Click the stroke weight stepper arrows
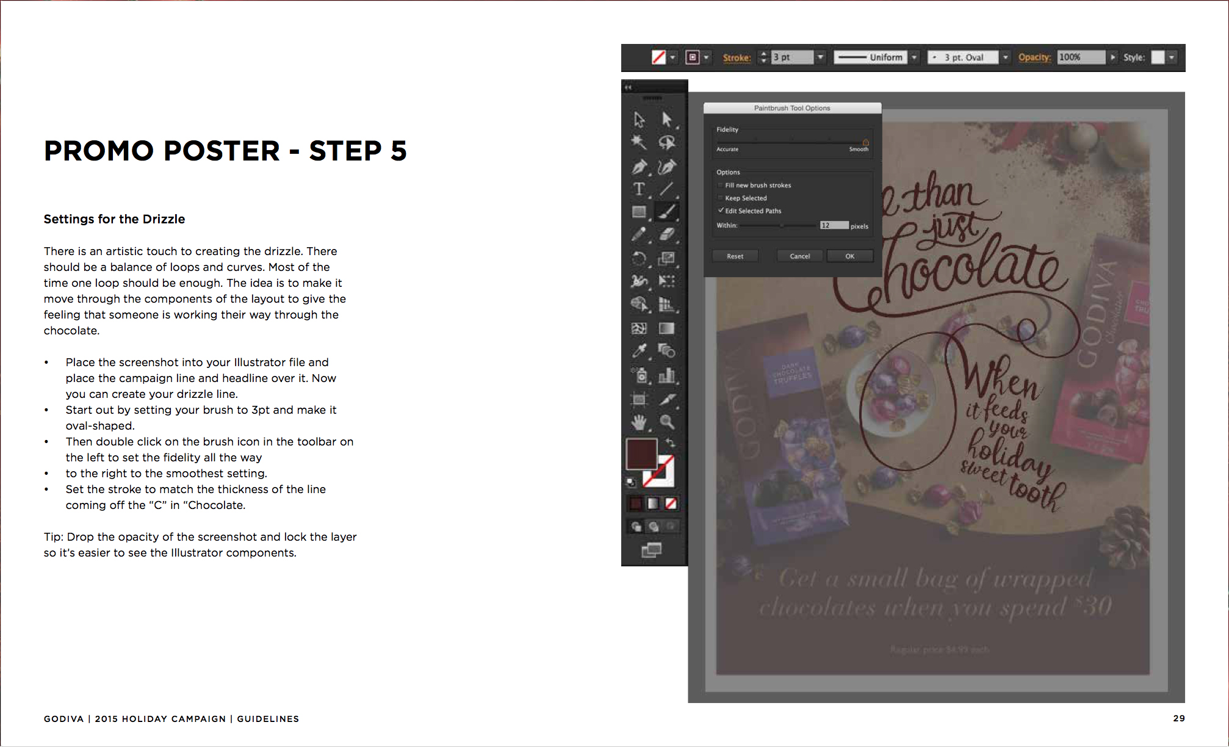Viewport: 1229px width, 747px height. click(763, 57)
